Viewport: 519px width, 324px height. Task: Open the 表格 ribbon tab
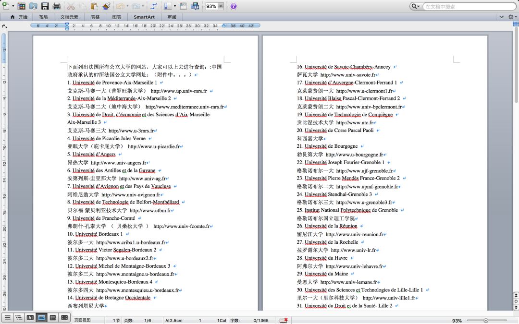[x=95, y=17]
